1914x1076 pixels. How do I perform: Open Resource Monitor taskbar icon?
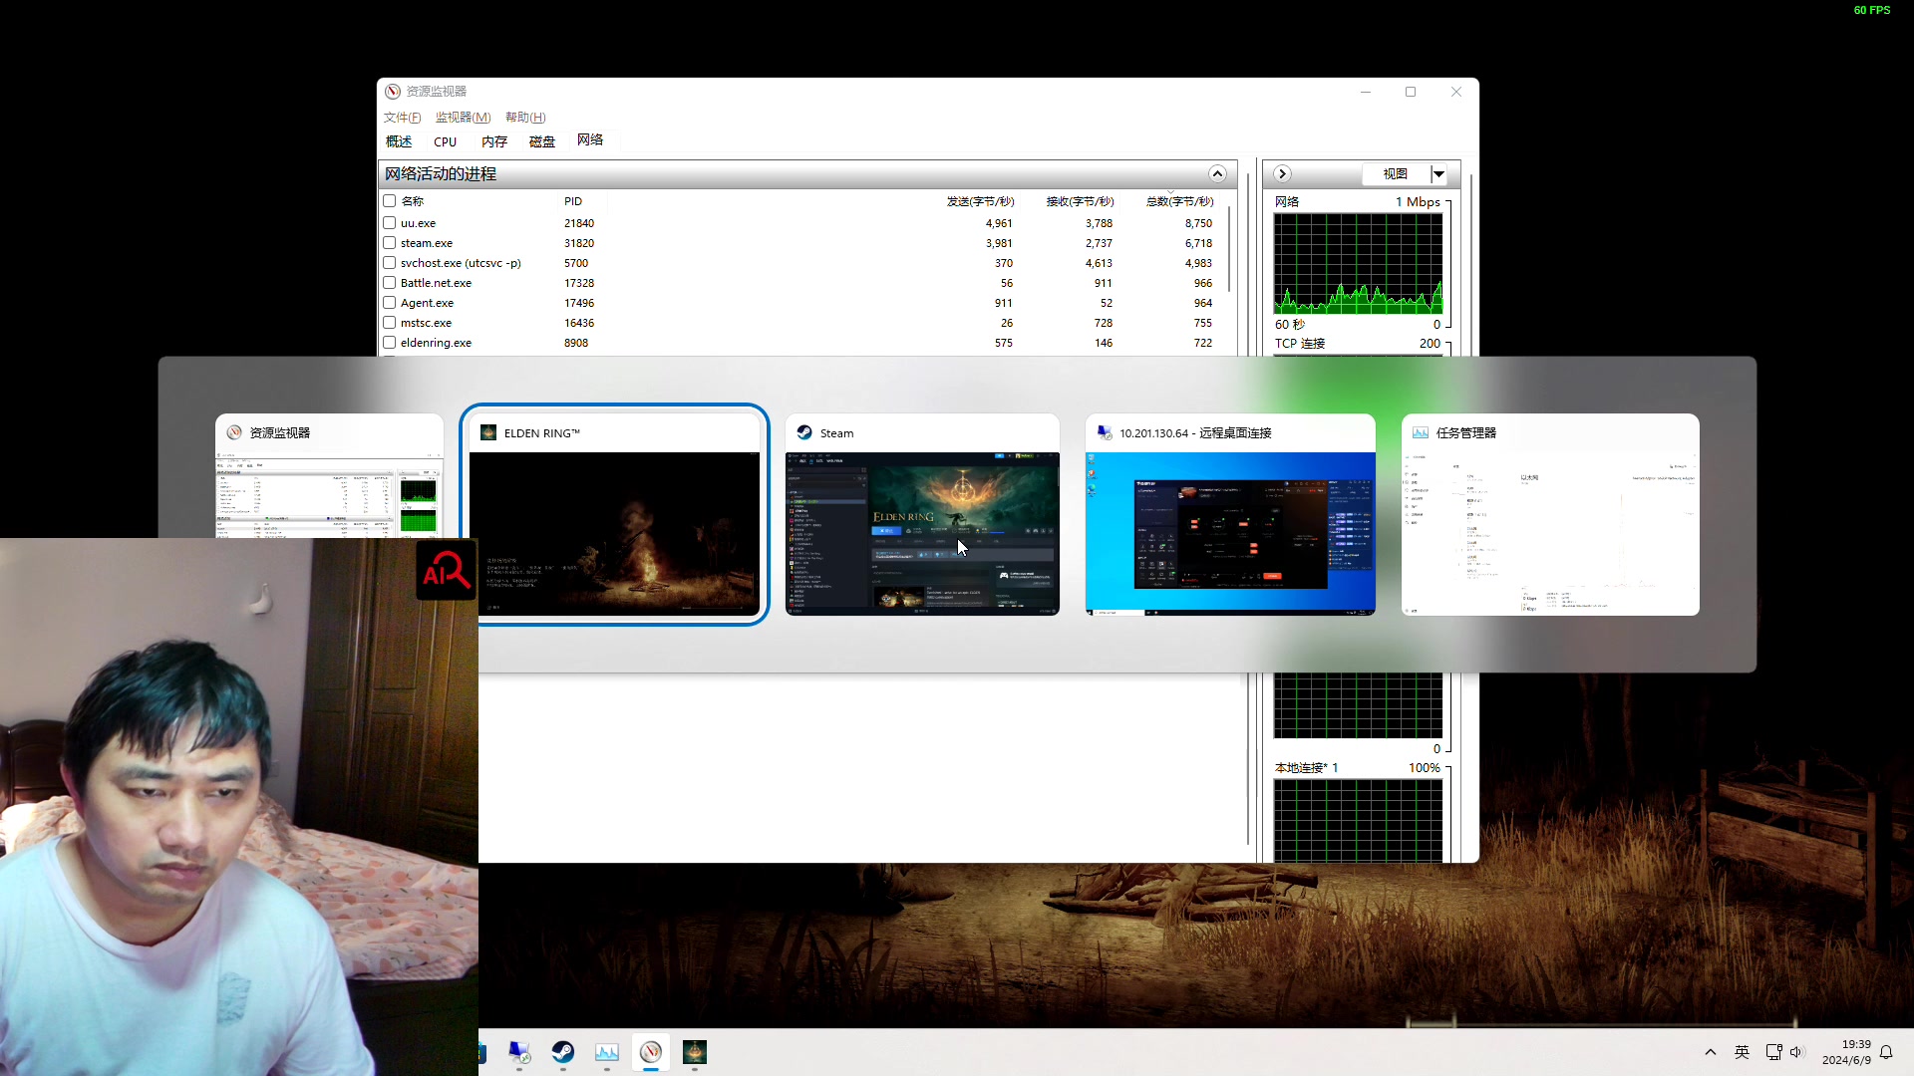pos(651,1052)
